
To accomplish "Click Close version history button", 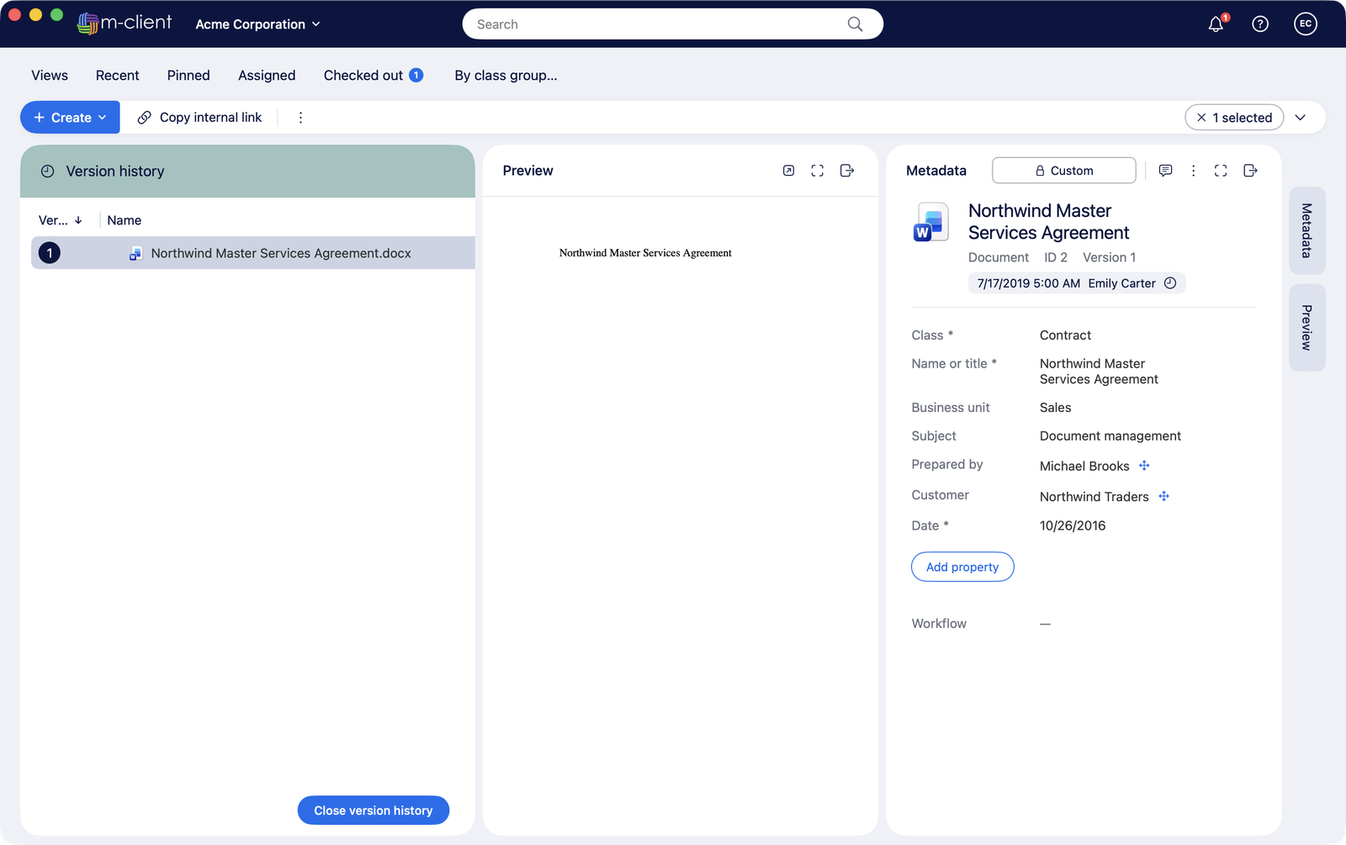I will point(374,811).
